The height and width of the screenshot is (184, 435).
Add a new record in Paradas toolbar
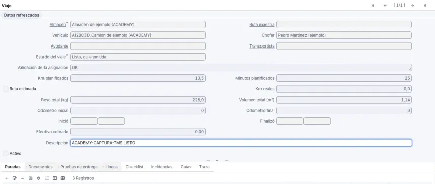click(x=7, y=178)
